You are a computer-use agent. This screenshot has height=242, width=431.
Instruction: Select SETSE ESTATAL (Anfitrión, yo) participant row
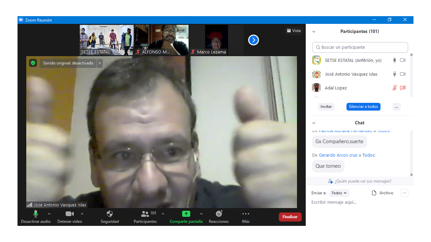coord(360,60)
